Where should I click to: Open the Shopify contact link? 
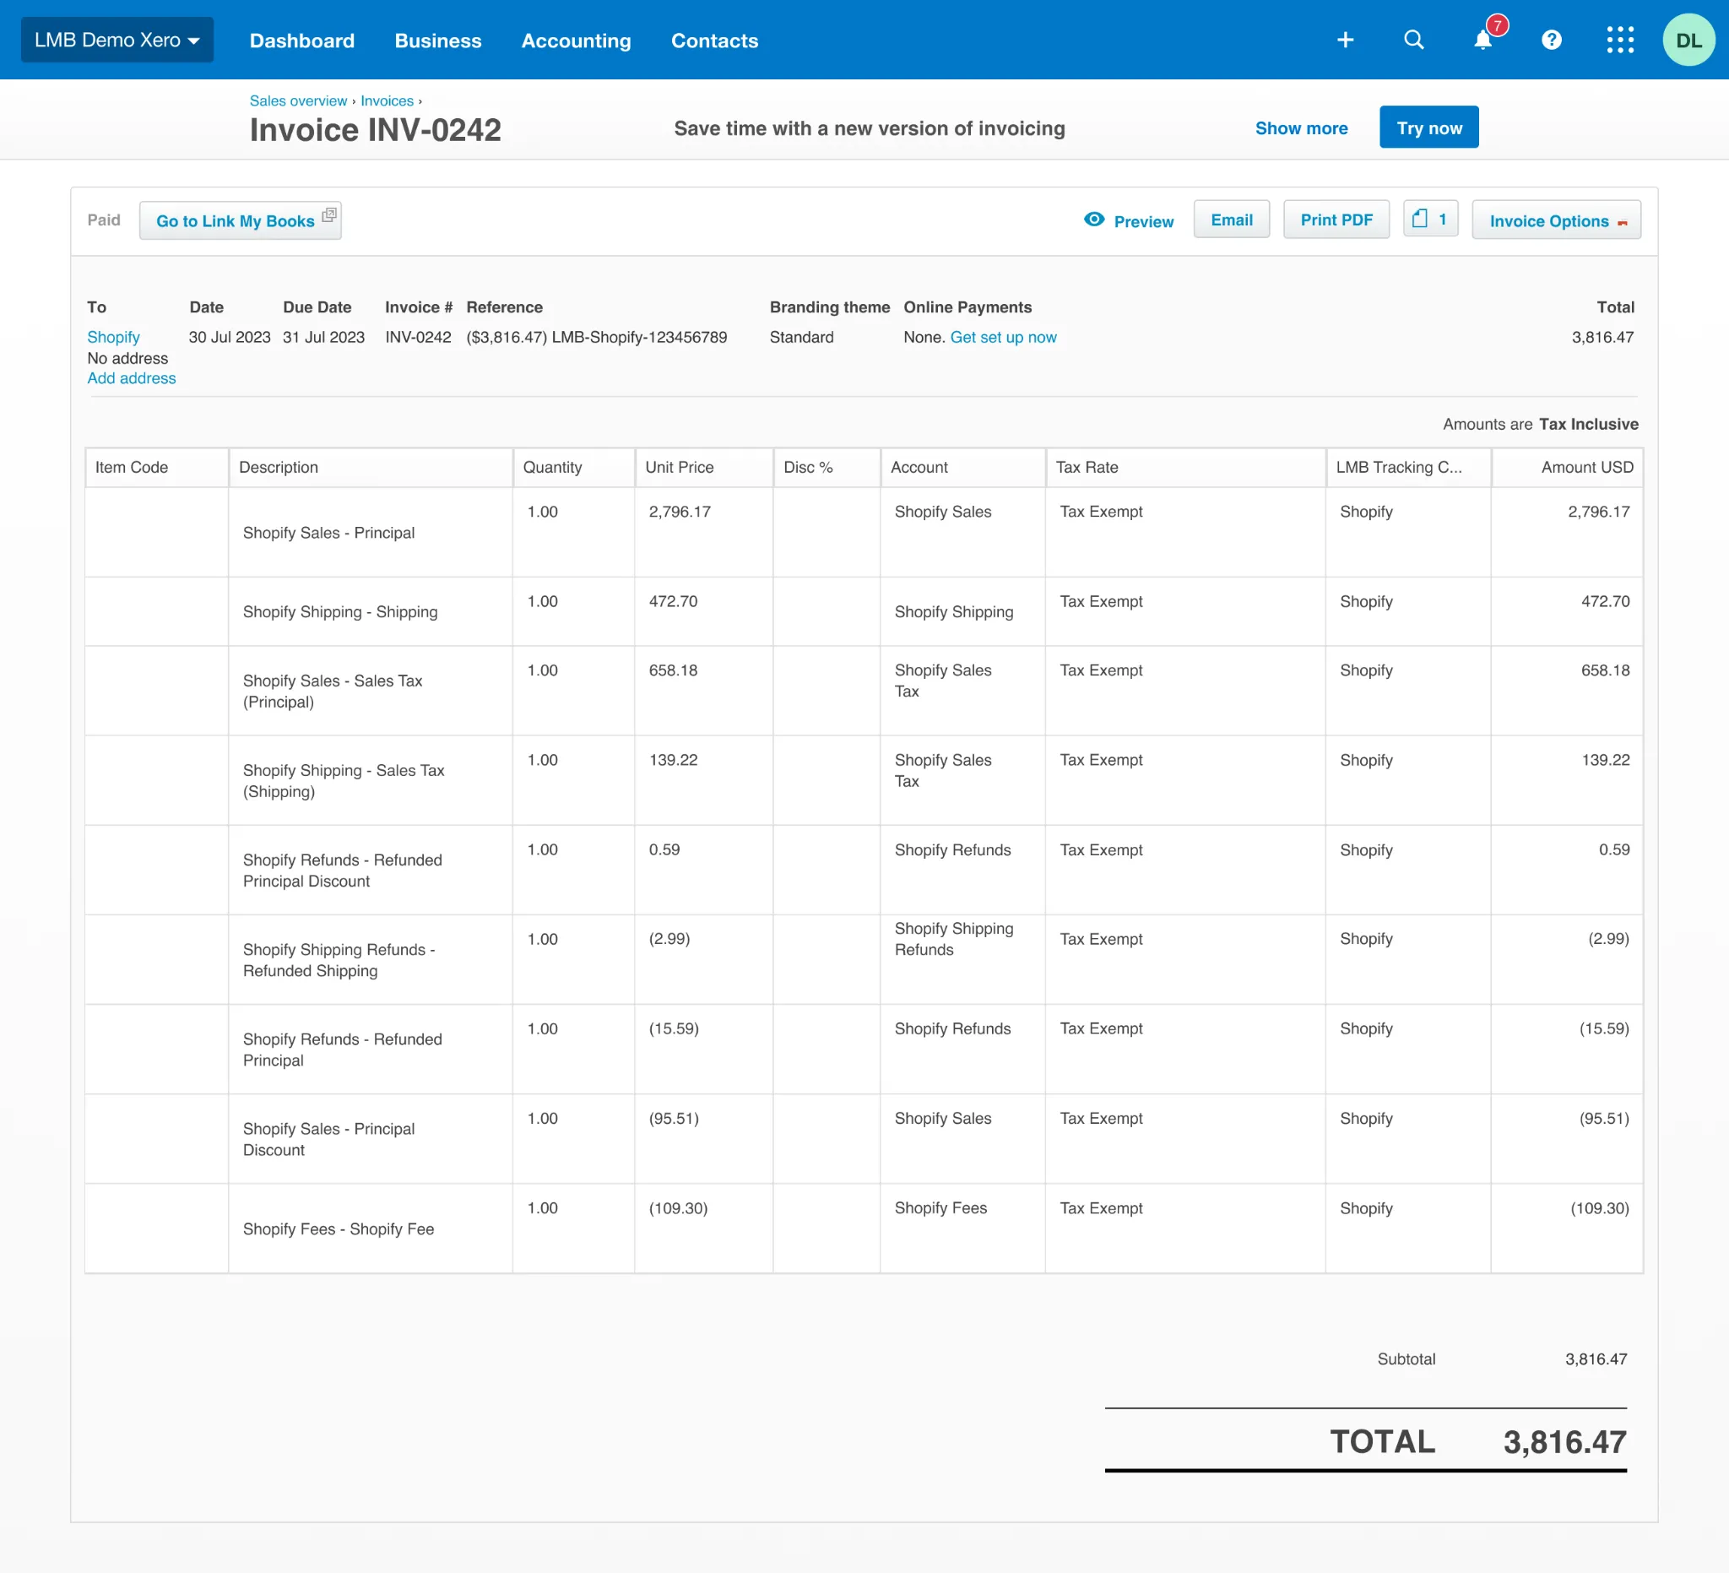point(113,337)
